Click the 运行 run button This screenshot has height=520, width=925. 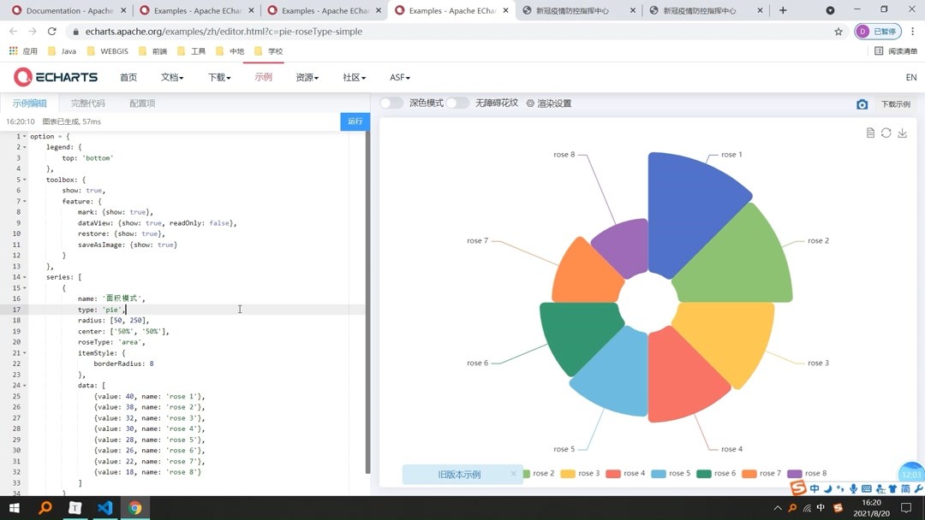pos(355,121)
